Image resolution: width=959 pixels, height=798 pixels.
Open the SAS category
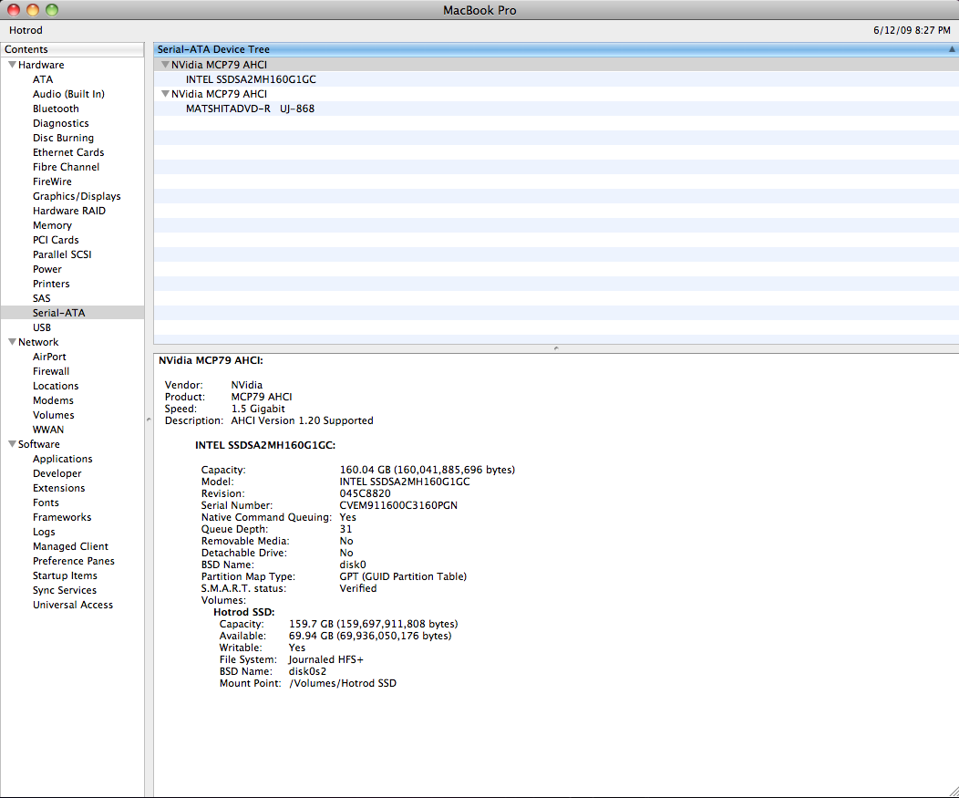tap(42, 298)
